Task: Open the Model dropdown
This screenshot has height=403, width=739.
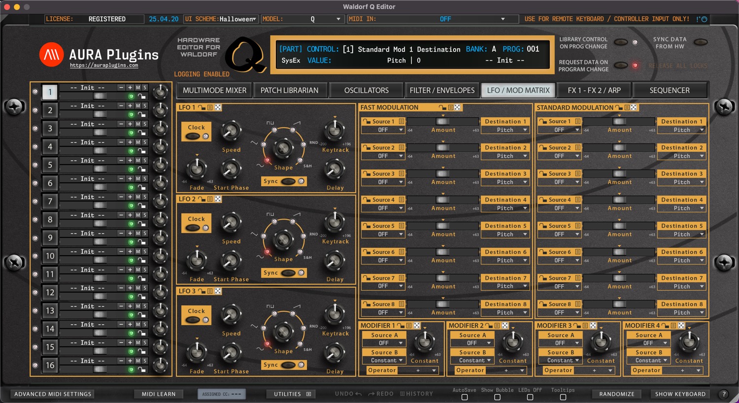Action: pos(302,19)
